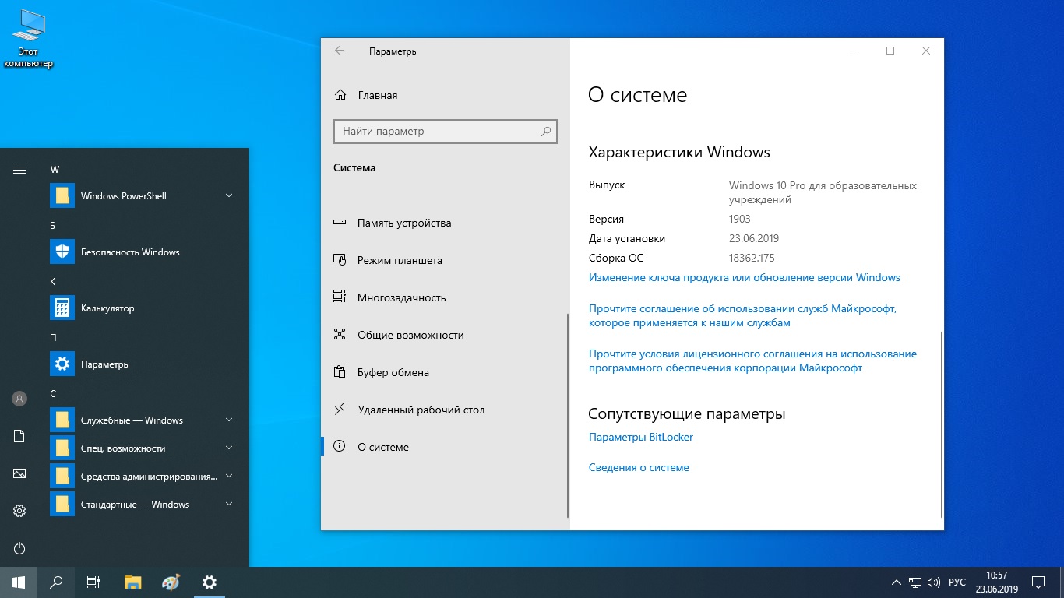
Task: Click the volume icon in system tray
Action: 934,582
